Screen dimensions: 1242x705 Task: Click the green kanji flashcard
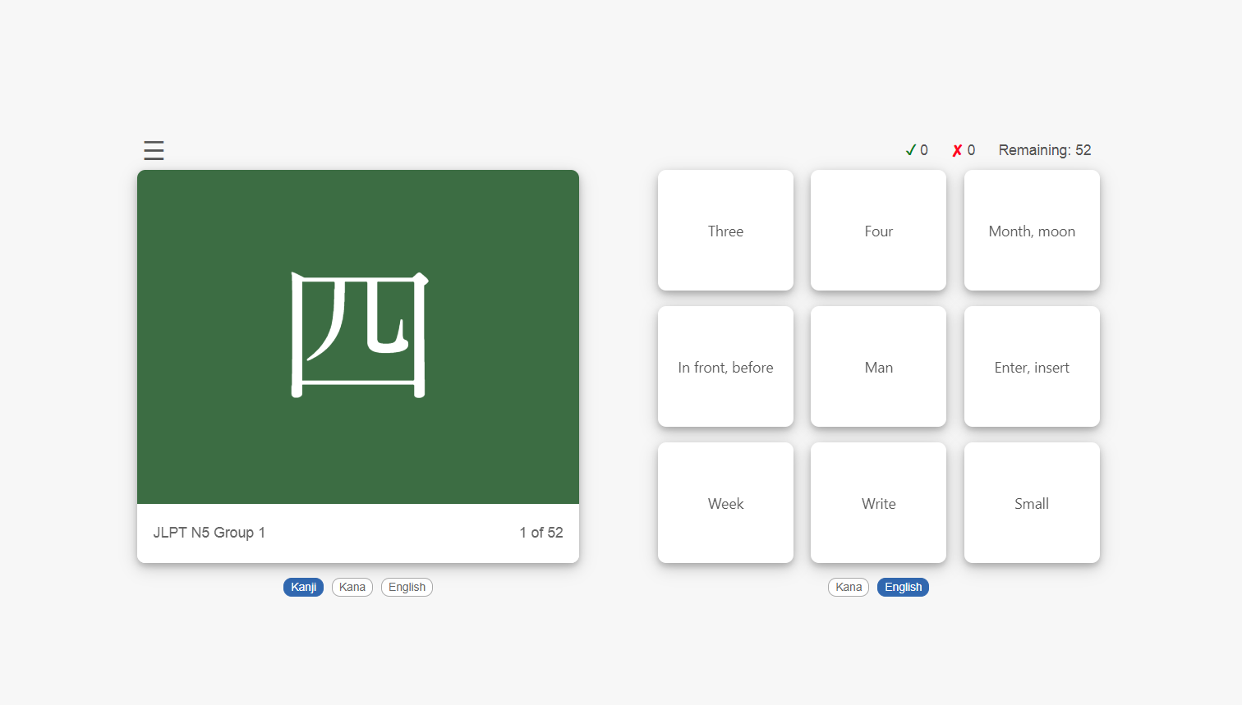coord(358,336)
